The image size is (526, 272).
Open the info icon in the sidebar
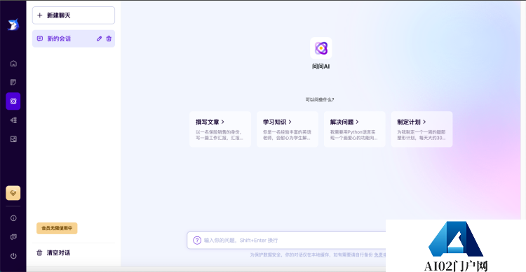coord(13,218)
